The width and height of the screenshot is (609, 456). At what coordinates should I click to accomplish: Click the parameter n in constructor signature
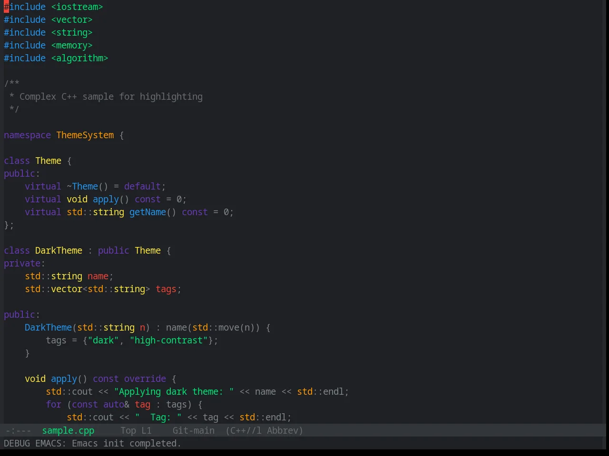142,327
